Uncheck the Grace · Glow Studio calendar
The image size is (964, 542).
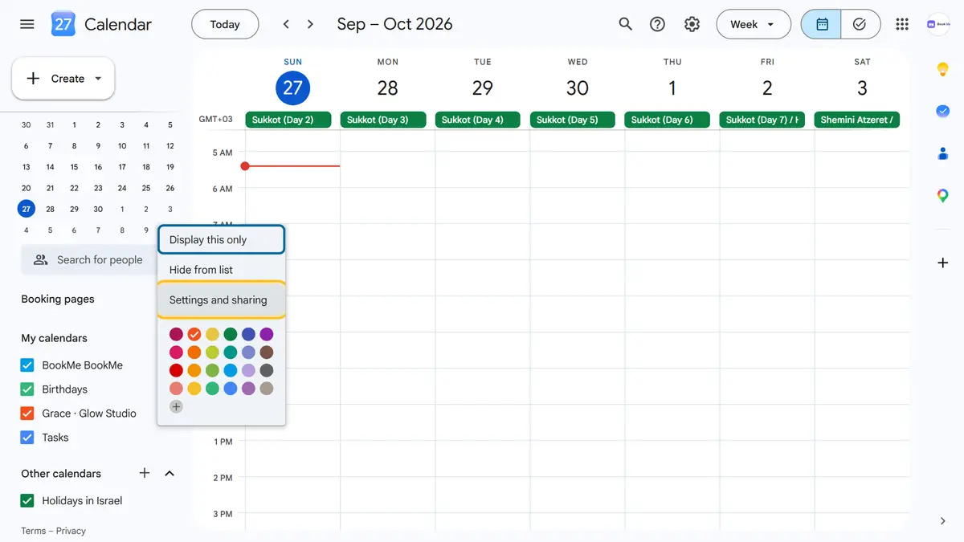(x=27, y=414)
